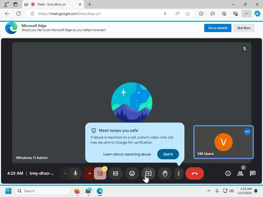Screen dimensions: 263x197
Task: Close the Meet browser tab
Action: pyautogui.click(x=80, y=4)
